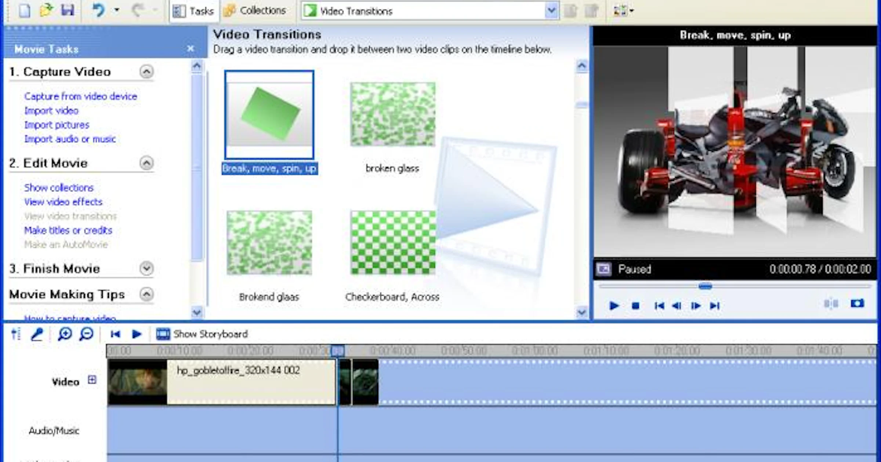Screen dimensions: 881x462
Task: Open the Views dropdown button
Action: point(623,11)
